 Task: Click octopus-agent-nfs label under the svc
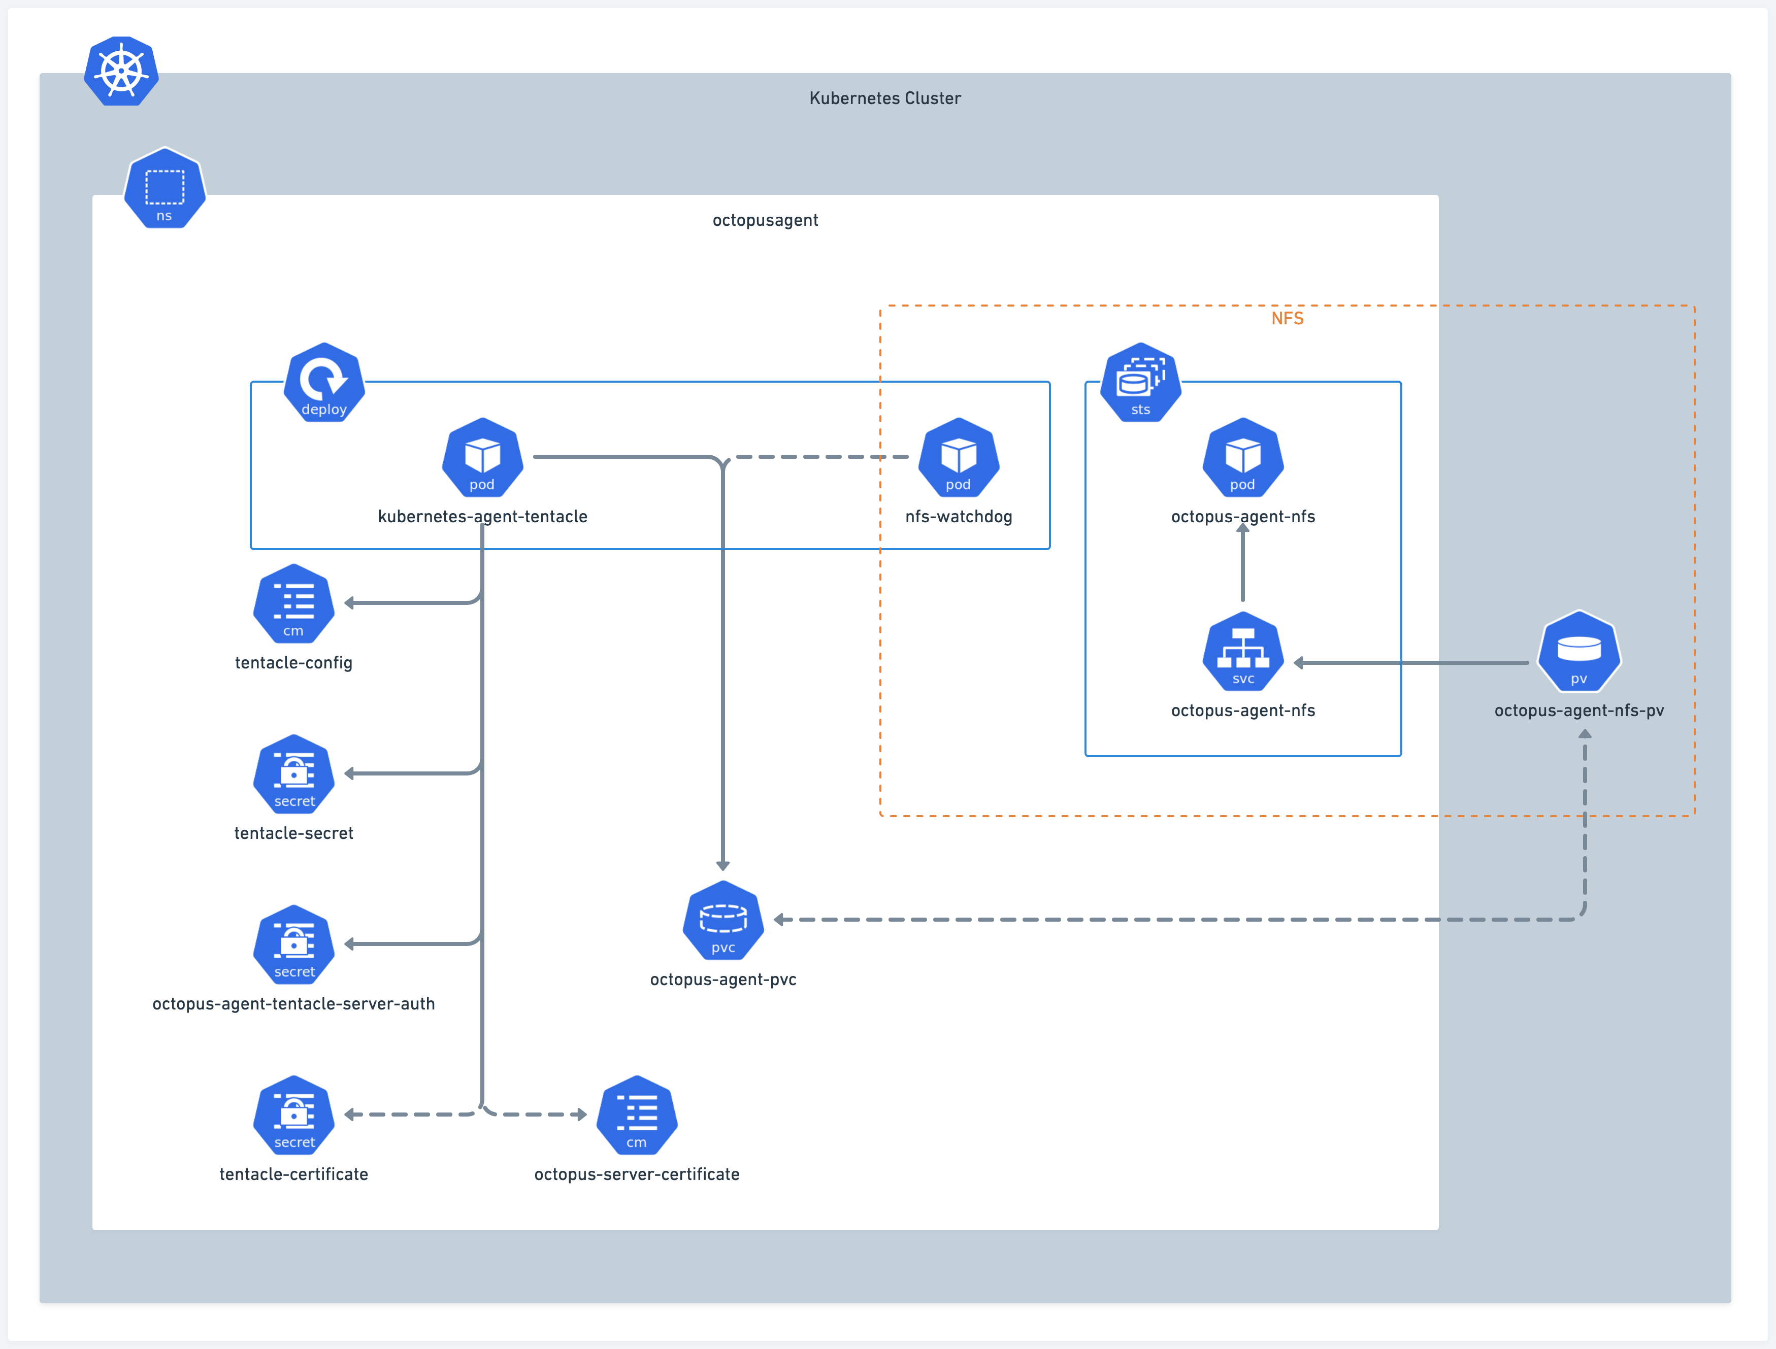1242,711
